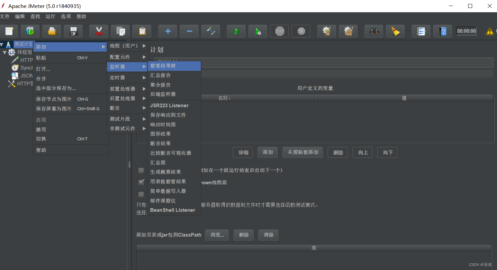Click the warning triangle log icon
This screenshot has width=497, height=270.
(x=489, y=31)
